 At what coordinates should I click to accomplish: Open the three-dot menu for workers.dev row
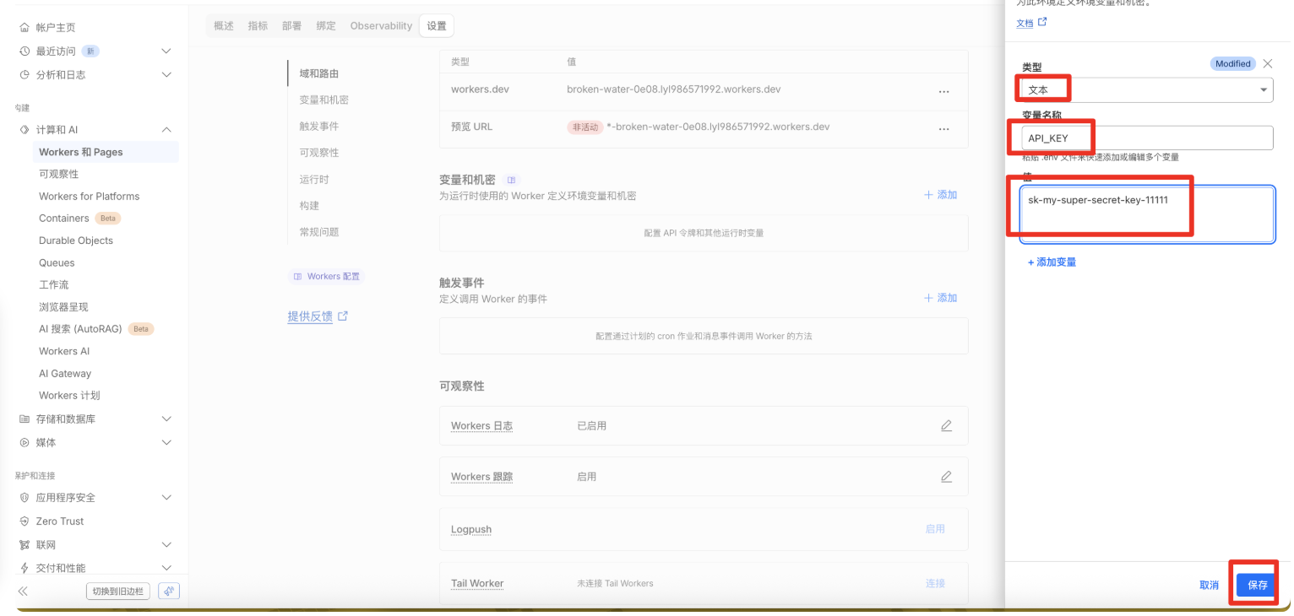(x=943, y=92)
